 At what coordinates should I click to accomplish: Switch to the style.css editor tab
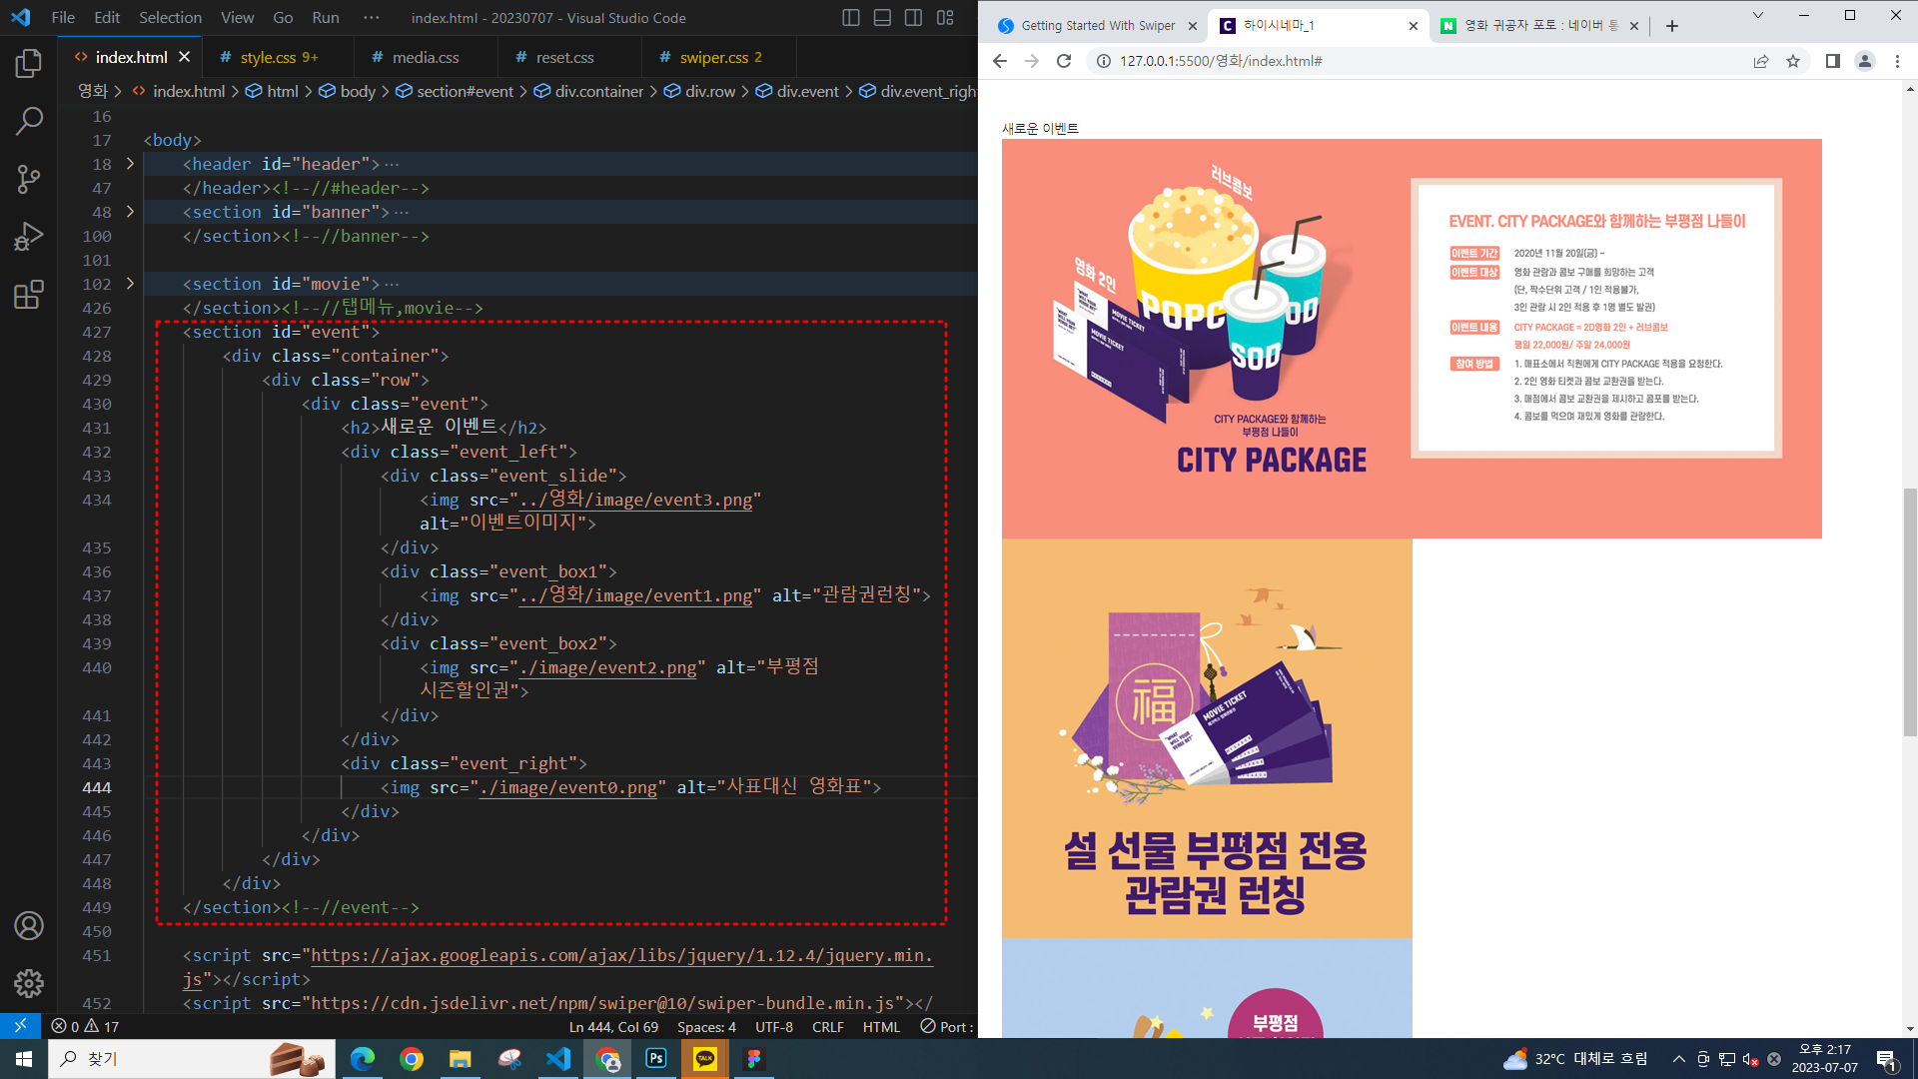click(268, 58)
